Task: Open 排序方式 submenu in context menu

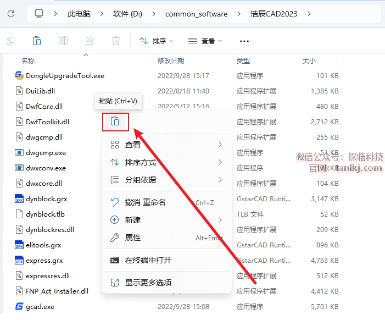Action: [167, 162]
